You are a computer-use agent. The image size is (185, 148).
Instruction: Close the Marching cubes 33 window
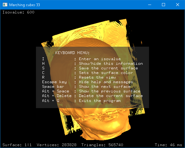pyautogui.click(x=178, y=5)
